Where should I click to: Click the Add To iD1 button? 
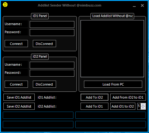[x=94, y=106]
